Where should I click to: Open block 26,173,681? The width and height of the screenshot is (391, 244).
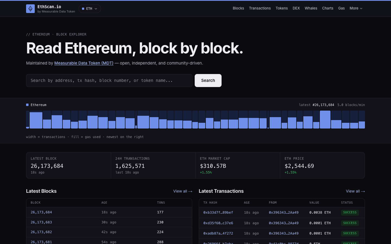click(x=41, y=242)
